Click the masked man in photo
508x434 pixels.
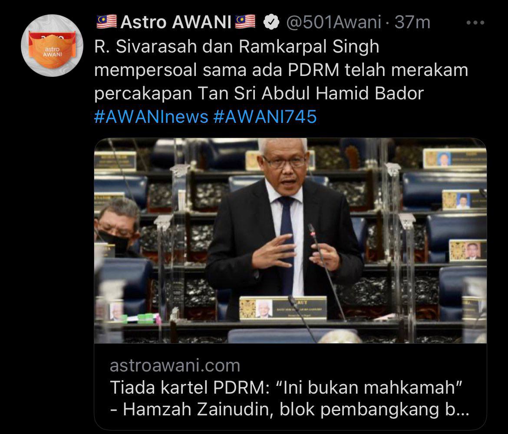pos(117,227)
